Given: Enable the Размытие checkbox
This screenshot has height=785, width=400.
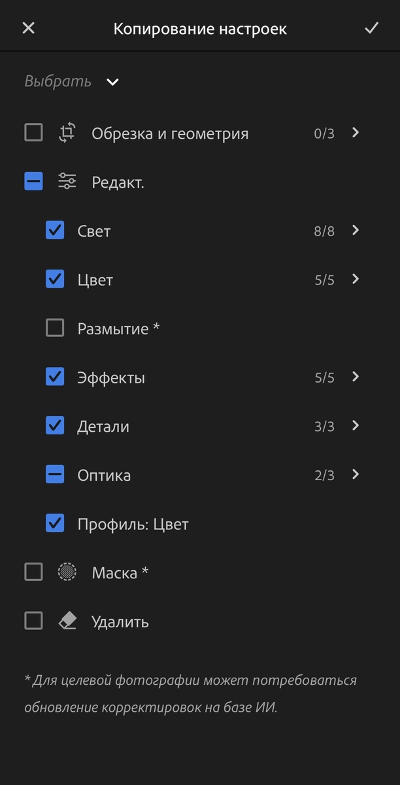Looking at the screenshot, I should point(55,328).
